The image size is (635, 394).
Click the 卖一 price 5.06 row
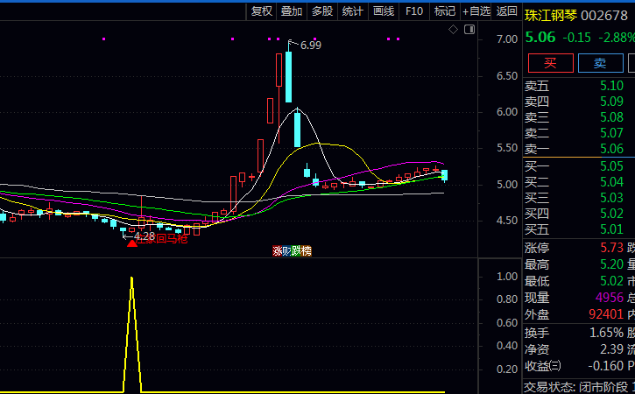click(x=578, y=150)
